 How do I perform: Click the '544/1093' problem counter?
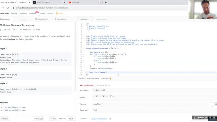pyautogui.click(x=62, y=119)
